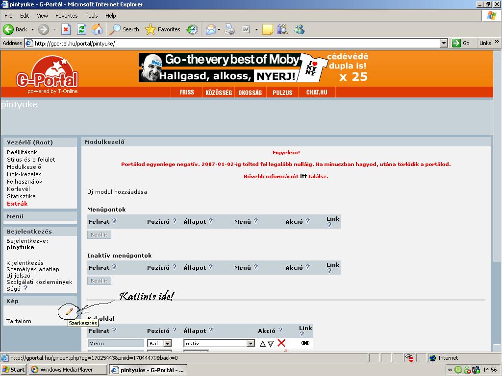502x376 pixels.
Task: Move Menü module down with triangle arrow
Action: click(271, 344)
